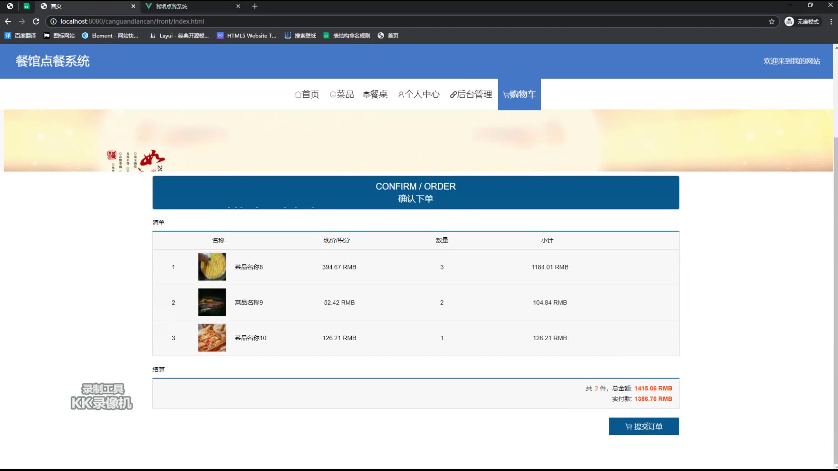This screenshot has height=471, width=838.
Task: Close the first 首页 tab
Action: coord(133,6)
